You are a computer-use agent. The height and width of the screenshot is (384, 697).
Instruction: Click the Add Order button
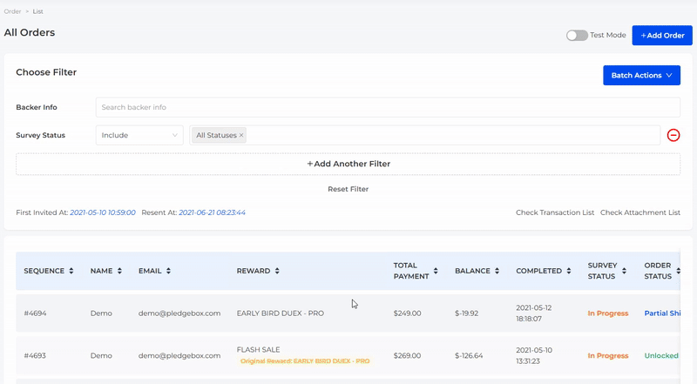tap(662, 36)
